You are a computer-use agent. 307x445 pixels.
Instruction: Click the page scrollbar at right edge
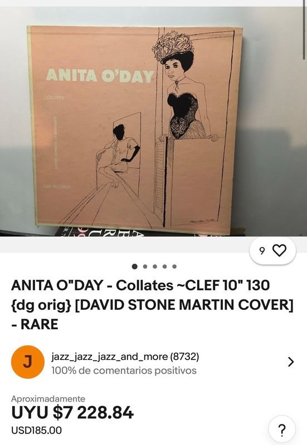304,29
